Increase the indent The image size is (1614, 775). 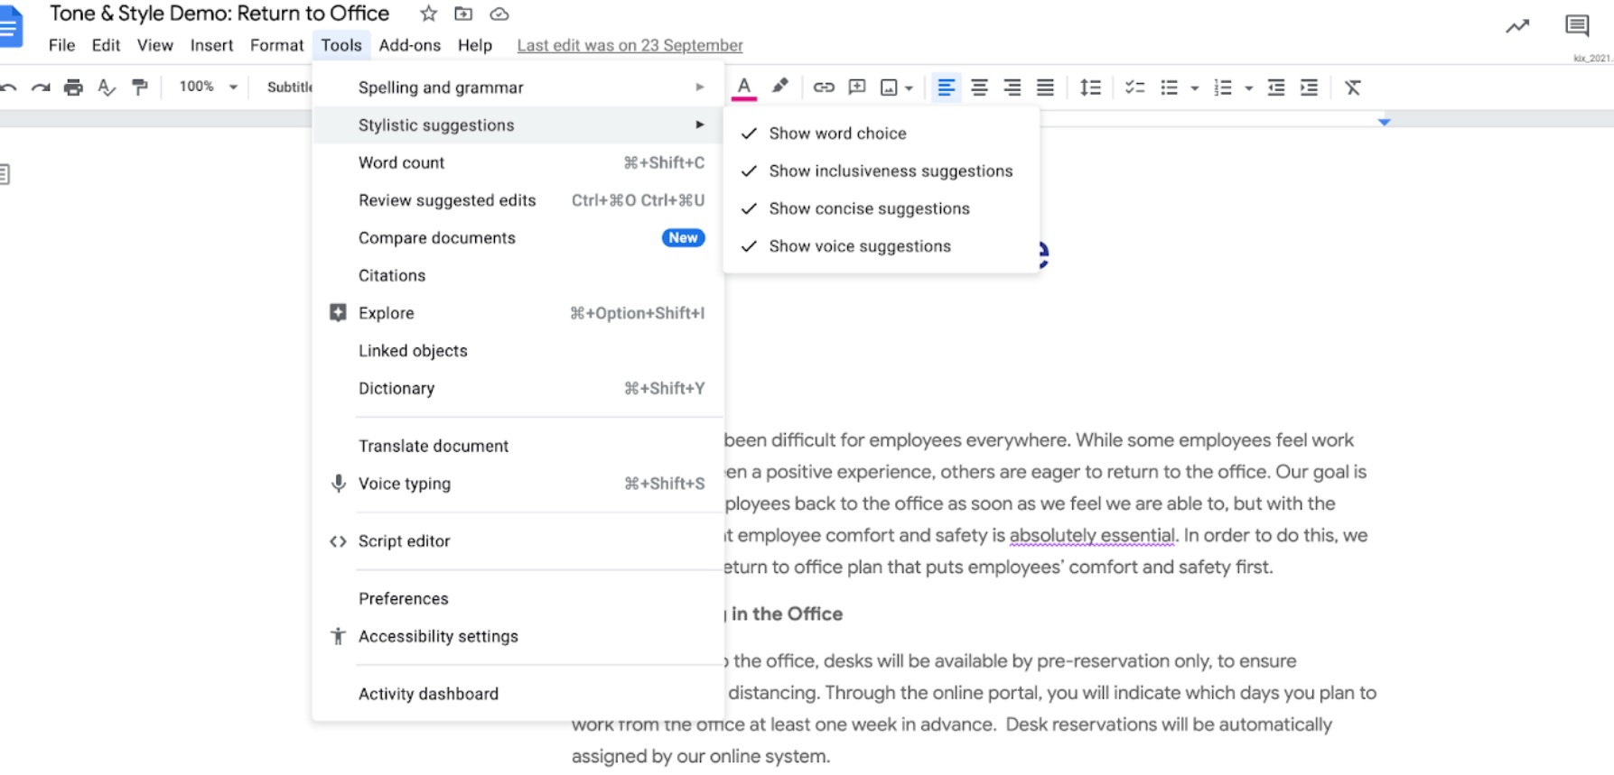click(x=1309, y=88)
